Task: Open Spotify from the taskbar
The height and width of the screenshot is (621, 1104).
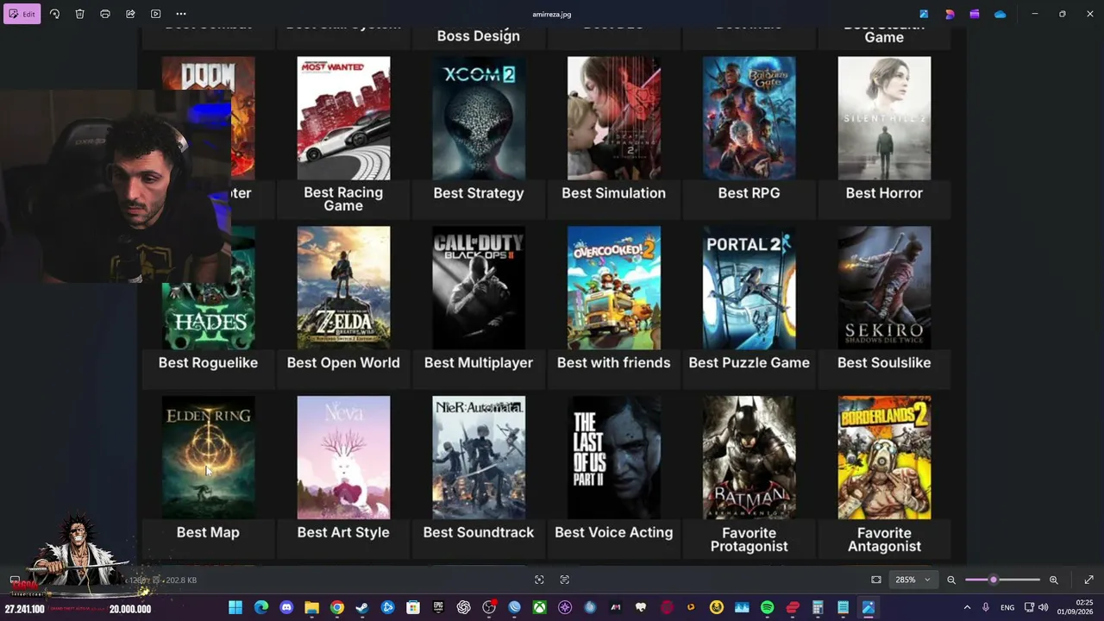Action: [768, 608]
